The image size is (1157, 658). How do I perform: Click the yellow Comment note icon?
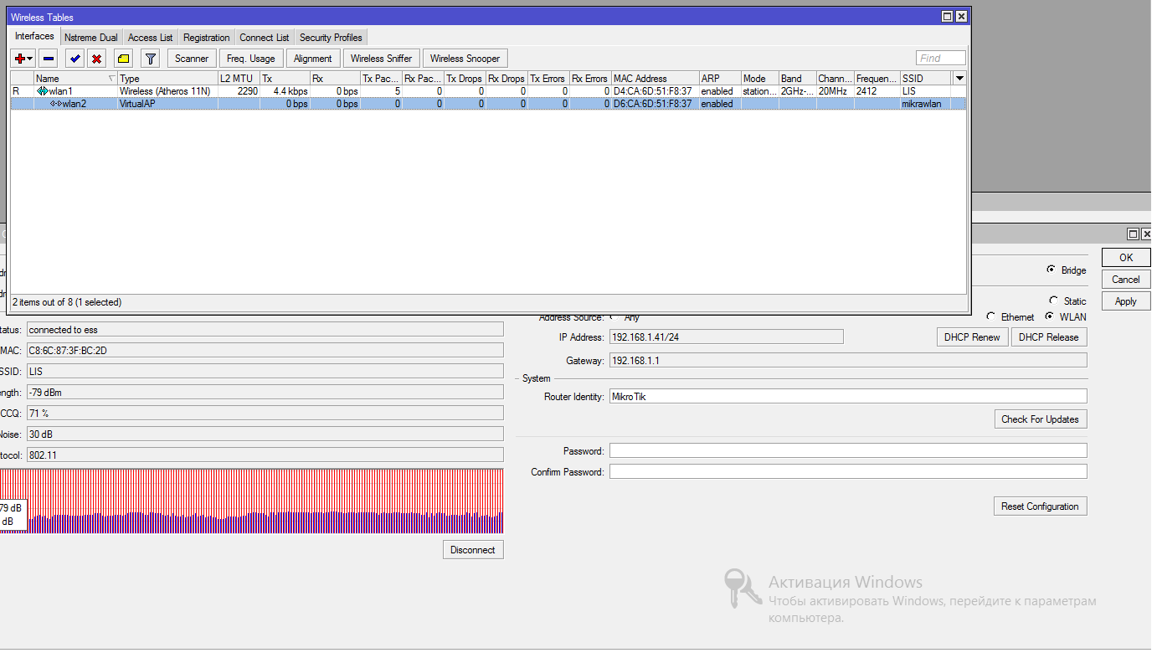(123, 59)
